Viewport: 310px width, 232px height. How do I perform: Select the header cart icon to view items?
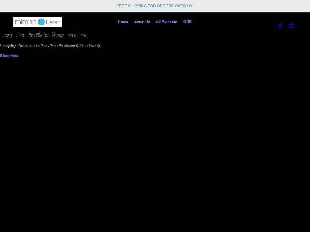pyautogui.click(x=292, y=25)
